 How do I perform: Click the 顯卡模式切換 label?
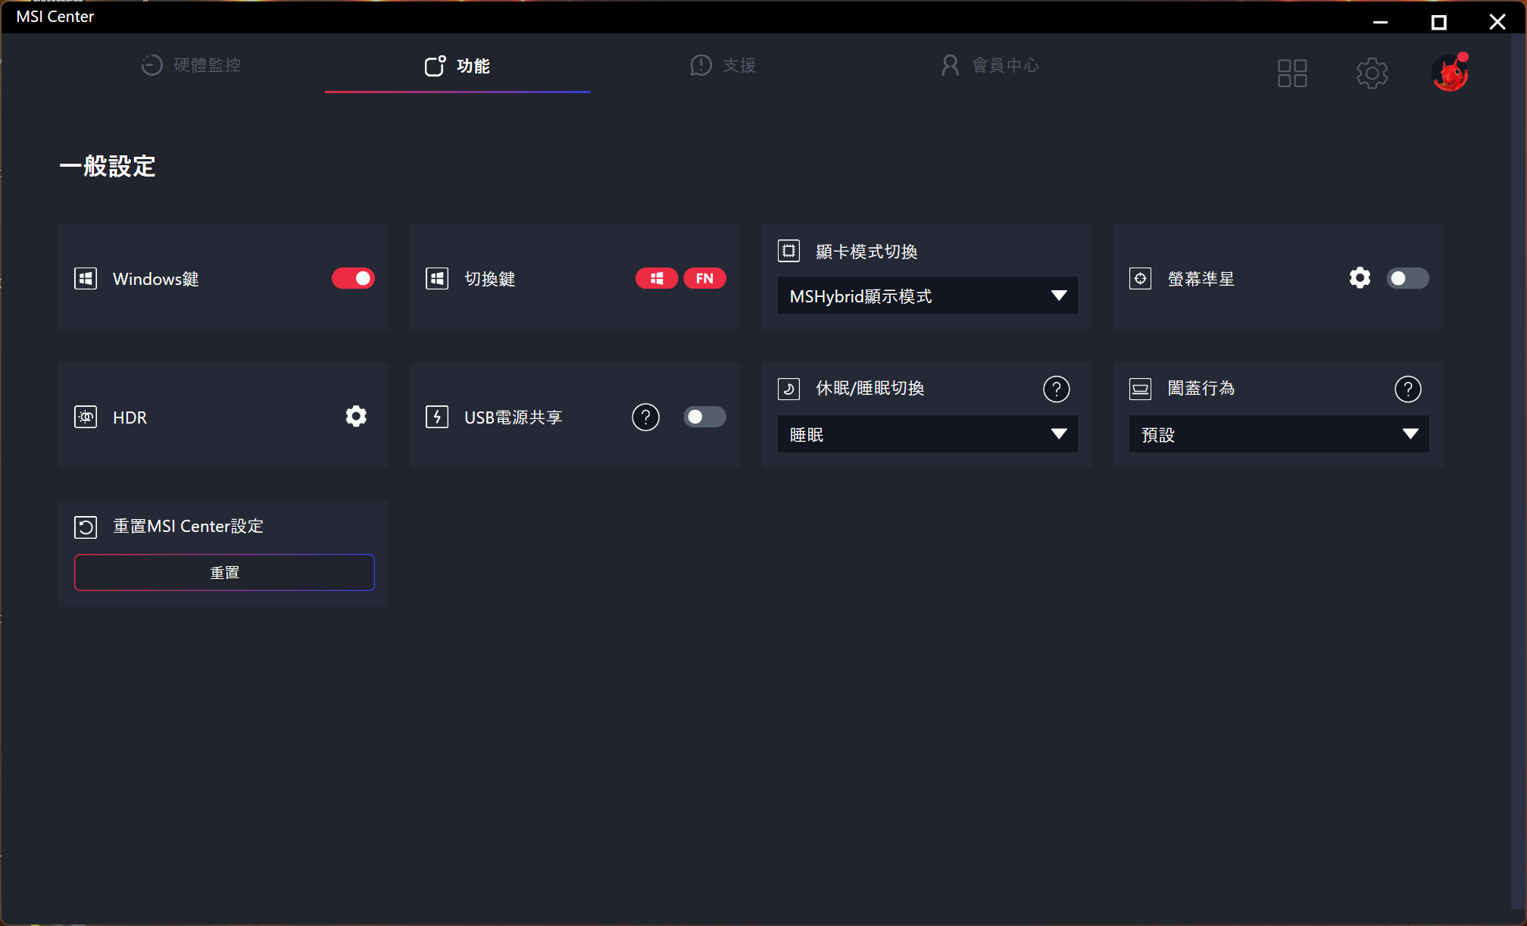[867, 252]
